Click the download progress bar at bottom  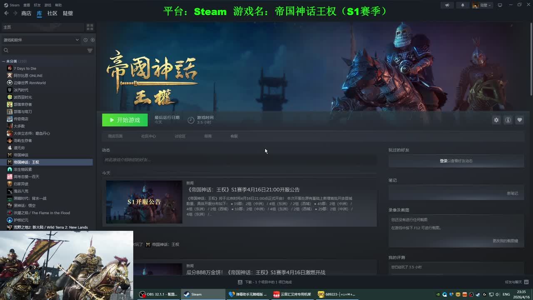[265, 282]
